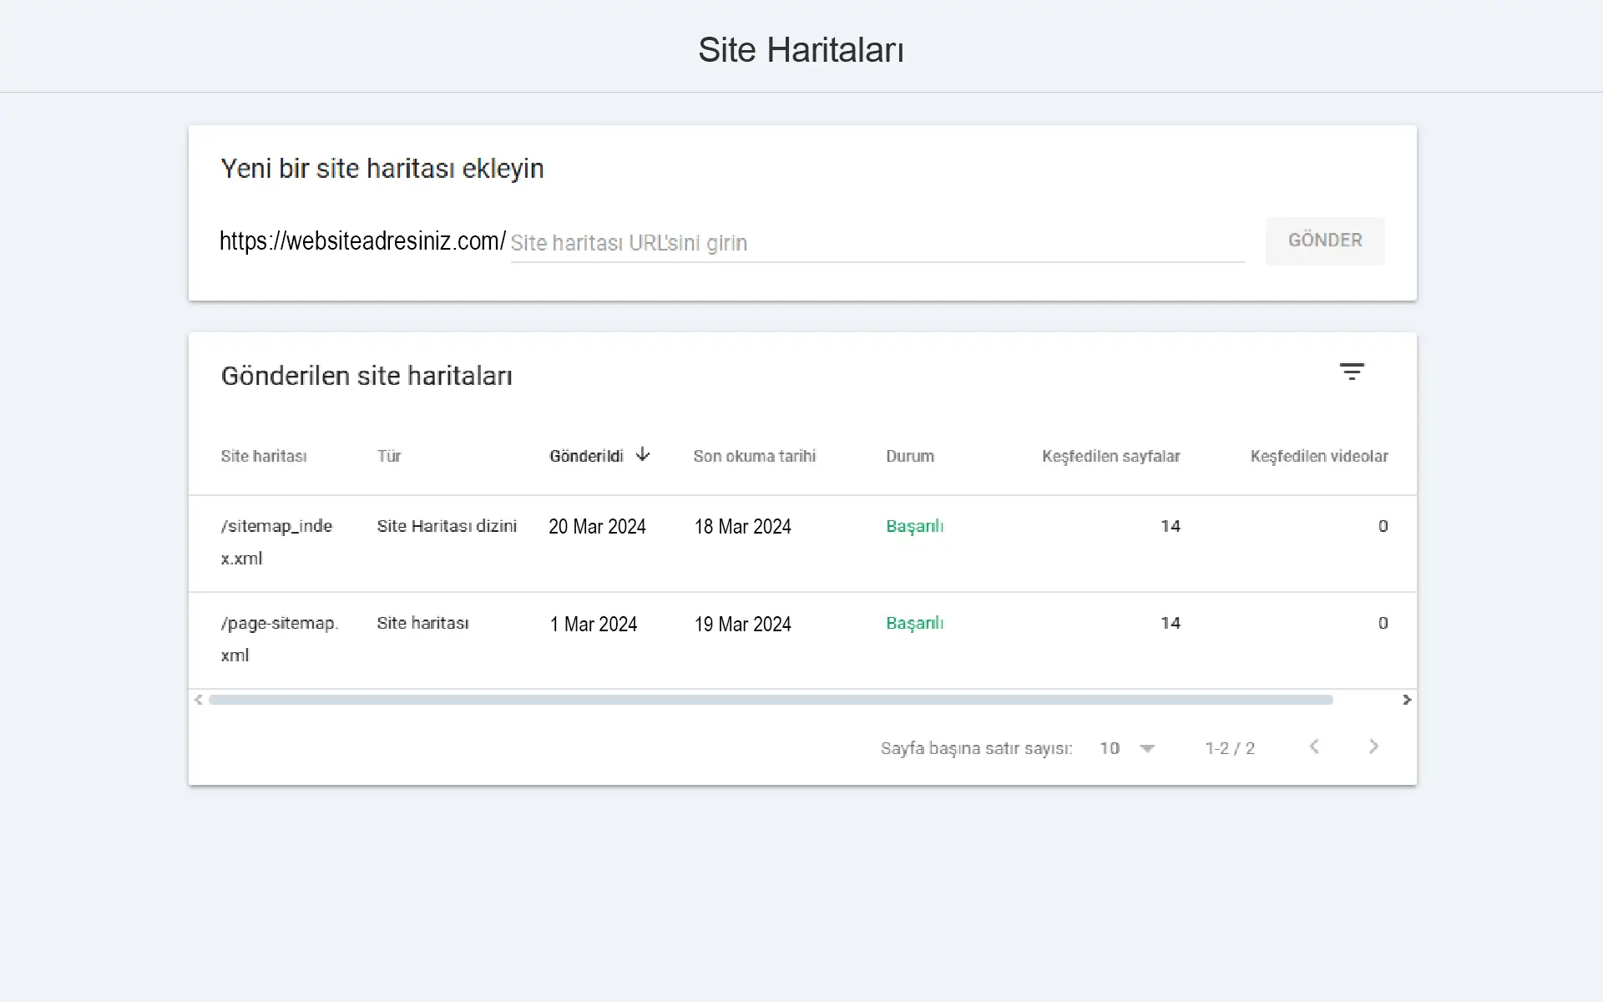
Task: Open the Gönderilen site haritaları panel title
Action: pos(367,376)
